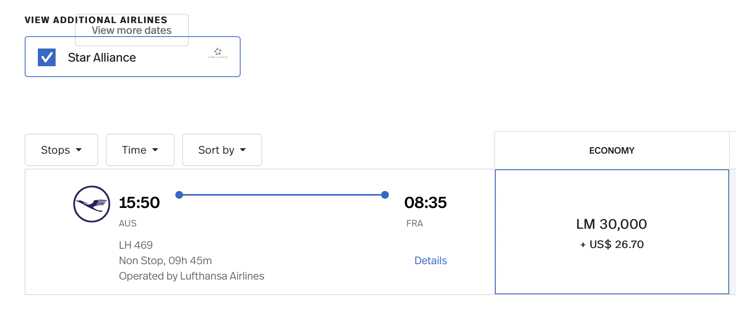Click the Lufthansa crane logo
Image resolution: width=736 pixels, height=325 pixels.
point(92,204)
